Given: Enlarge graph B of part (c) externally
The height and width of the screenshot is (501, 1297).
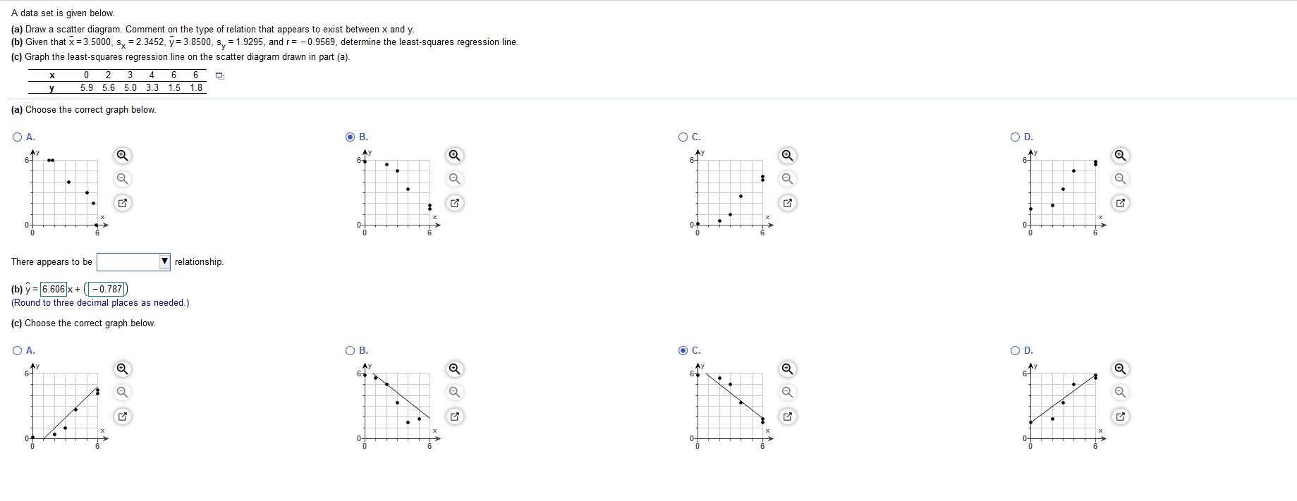Looking at the screenshot, I should point(454,416).
